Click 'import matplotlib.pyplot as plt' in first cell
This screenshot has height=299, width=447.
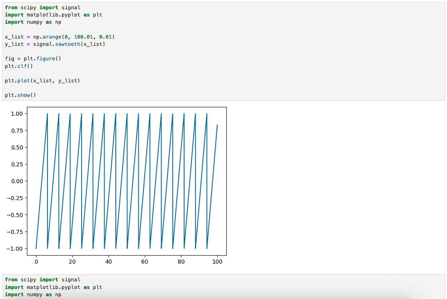pyautogui.click(x=53, y=14)
